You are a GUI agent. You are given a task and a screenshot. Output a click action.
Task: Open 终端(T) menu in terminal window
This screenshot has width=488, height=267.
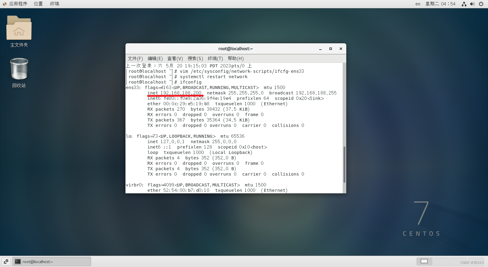coord(215,58)
